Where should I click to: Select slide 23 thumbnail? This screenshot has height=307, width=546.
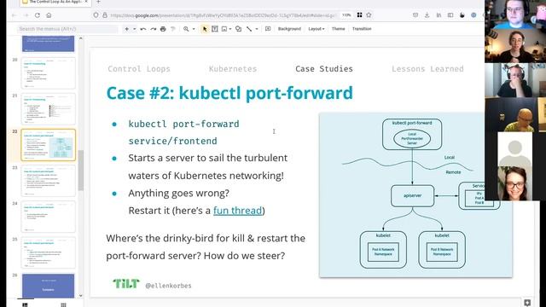pos(48,181)
